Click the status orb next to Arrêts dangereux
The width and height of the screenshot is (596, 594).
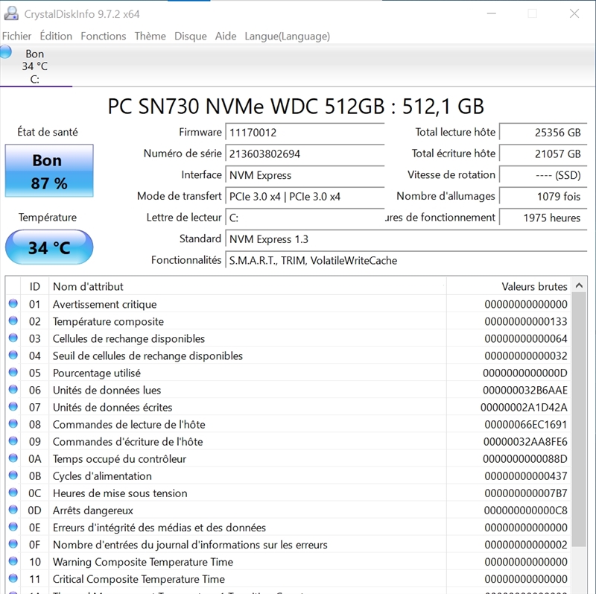(13, 511)
